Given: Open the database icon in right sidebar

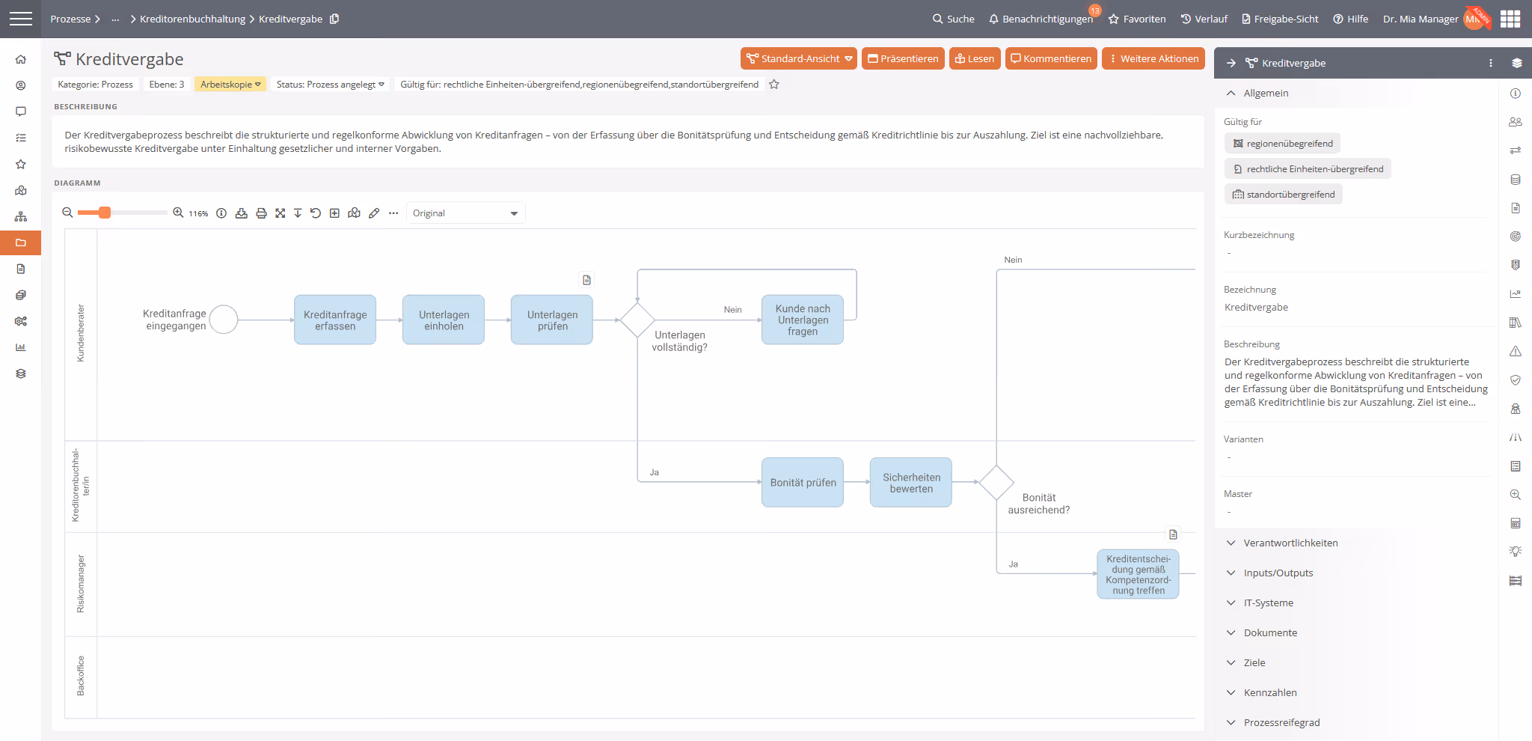Looking at the screenshot, I should 1516,180.
